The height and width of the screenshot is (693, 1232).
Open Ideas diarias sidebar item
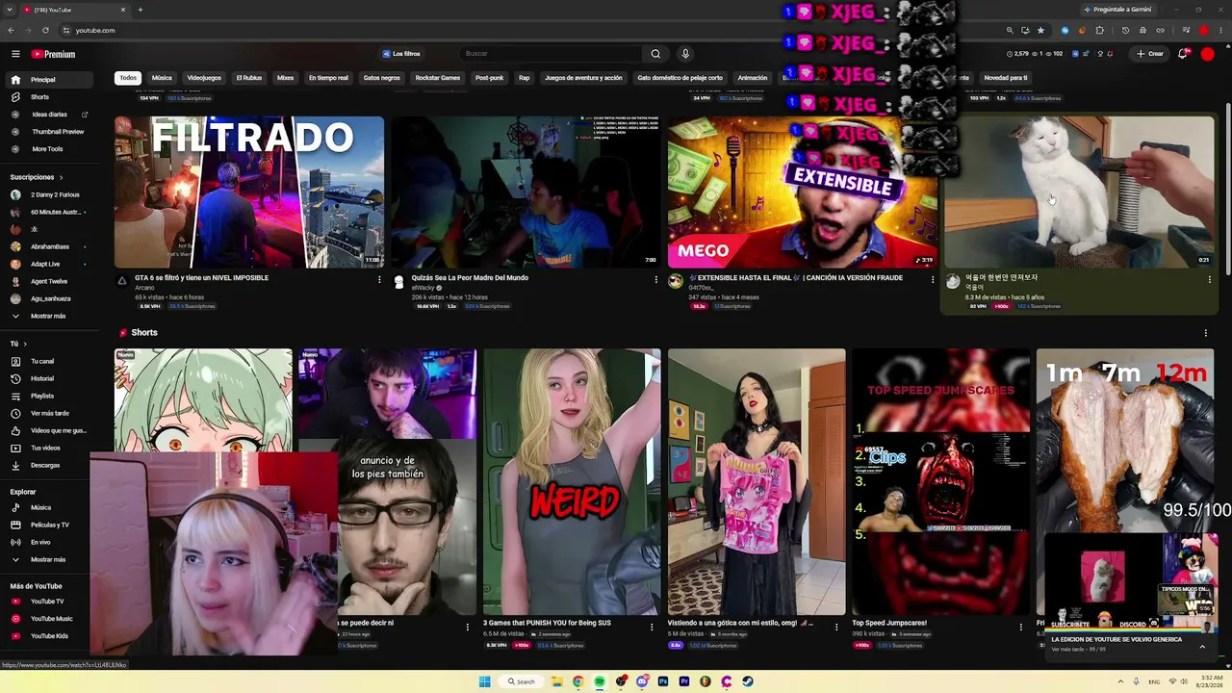(52, 115)
